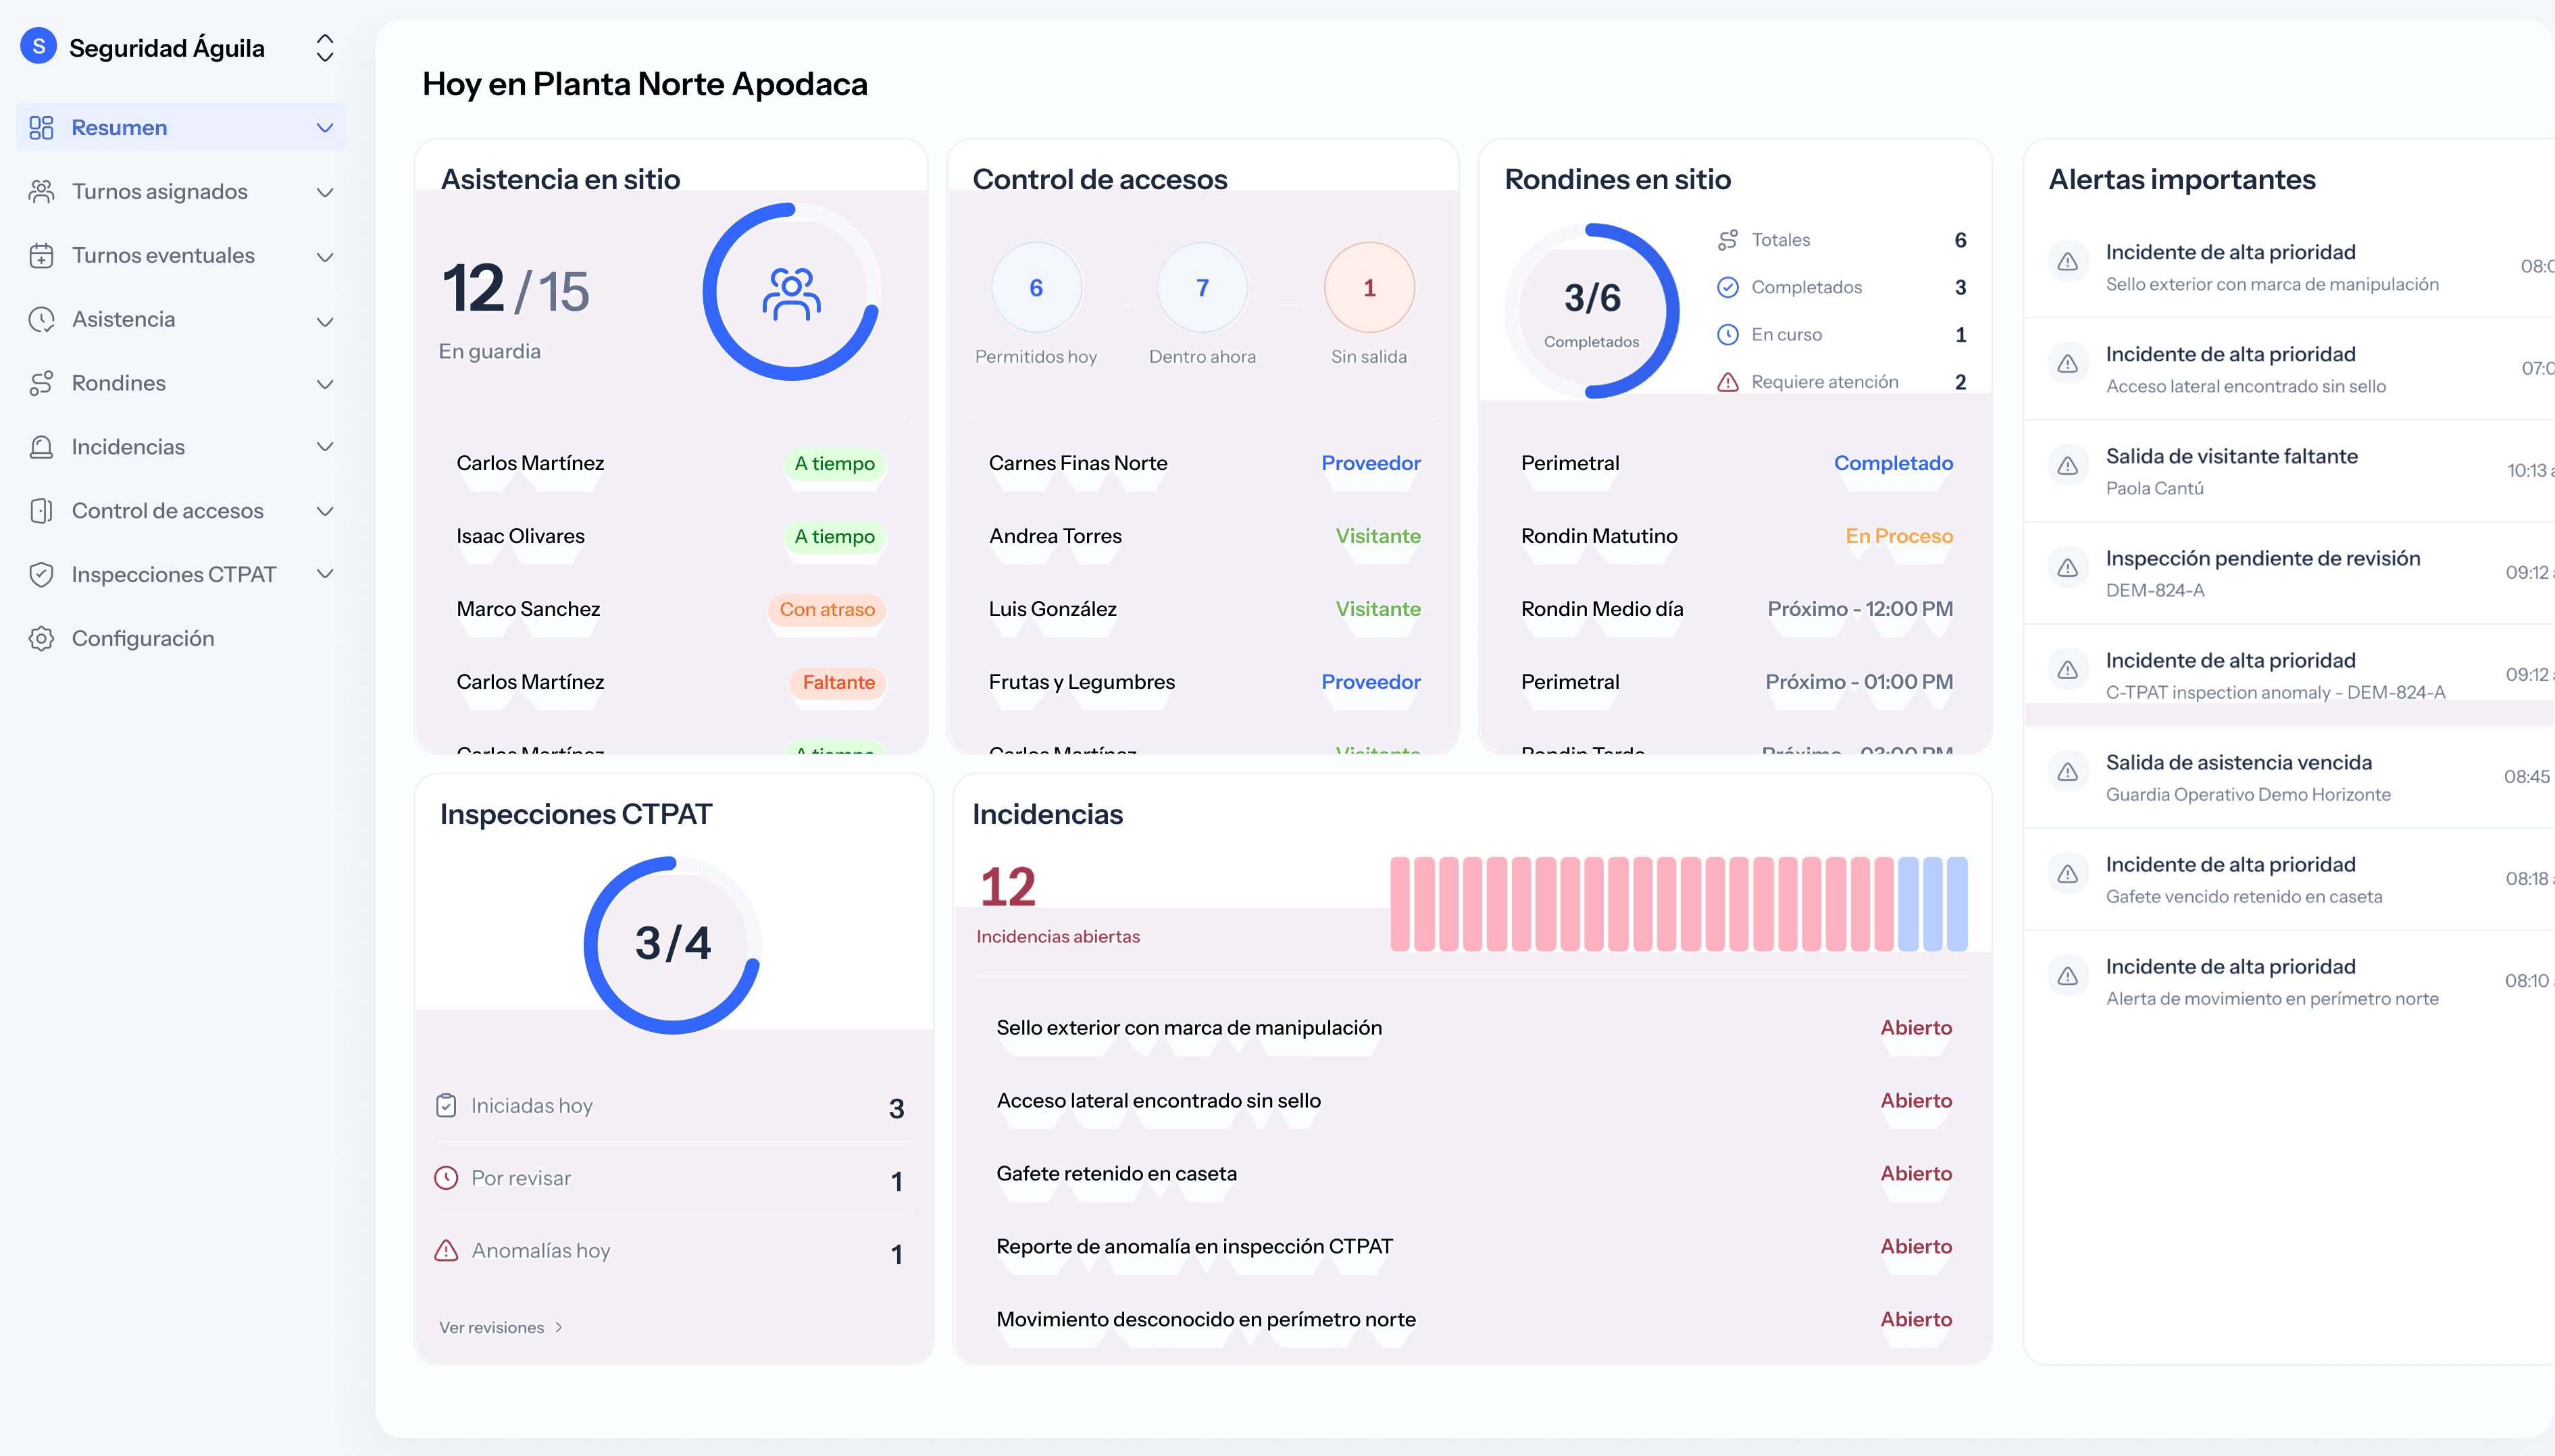Click Rondin Matutino row

click(x=1736, y=536)
